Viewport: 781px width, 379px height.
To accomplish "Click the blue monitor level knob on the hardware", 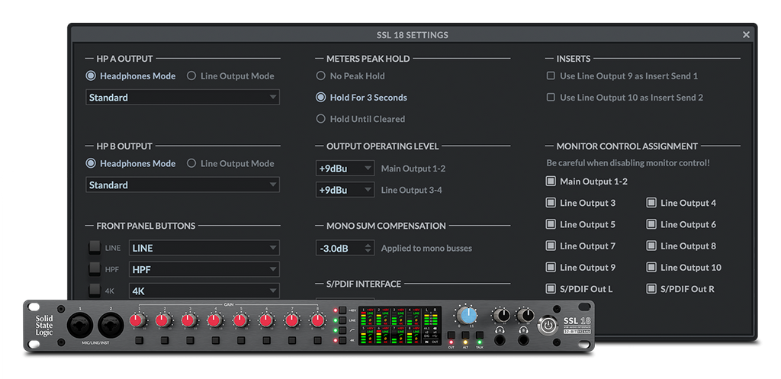I will click(467, 315).
